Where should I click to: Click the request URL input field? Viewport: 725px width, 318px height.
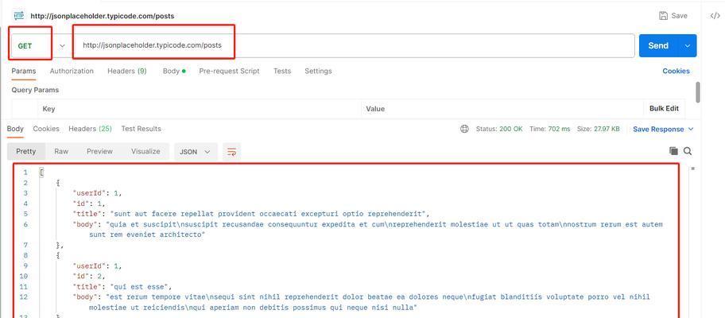click(x=354, y=46)
